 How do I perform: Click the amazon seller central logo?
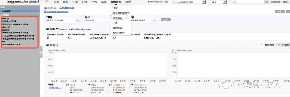23,2
